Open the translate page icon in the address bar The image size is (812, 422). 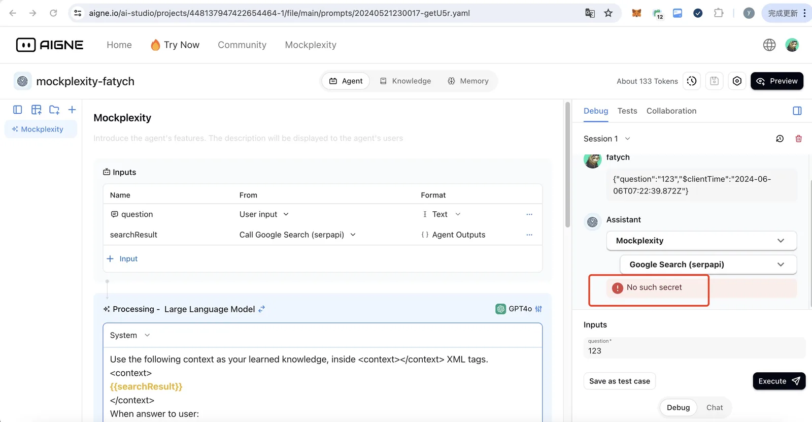tap(590, 13)
